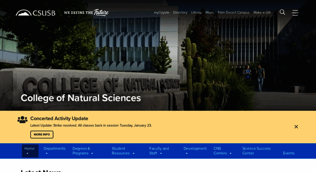Click the Concerted Activity Update title
The image size is (316, 172).
pos(59,118)
